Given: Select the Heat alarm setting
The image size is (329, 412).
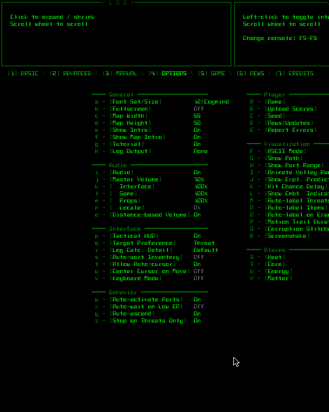Looking at the screenshot, I should point(267,257).
